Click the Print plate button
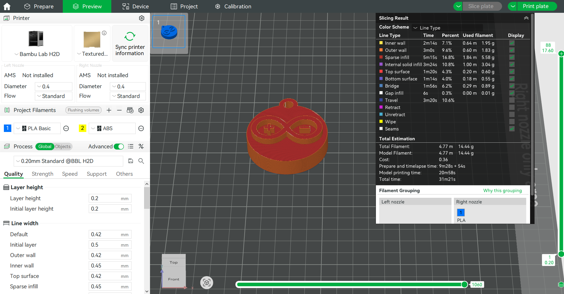This screenshot has height=294, width=564. (537, 6)
